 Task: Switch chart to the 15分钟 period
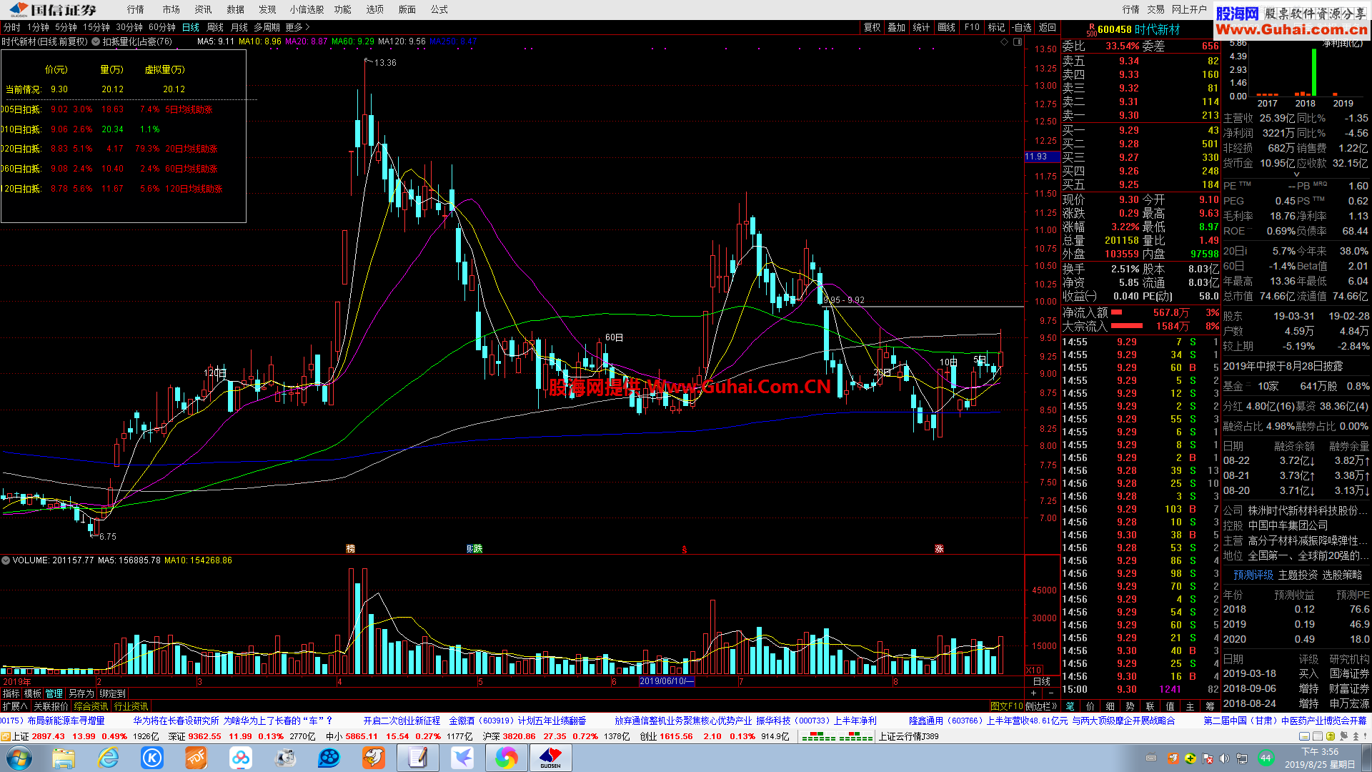(x=96, y=27)
